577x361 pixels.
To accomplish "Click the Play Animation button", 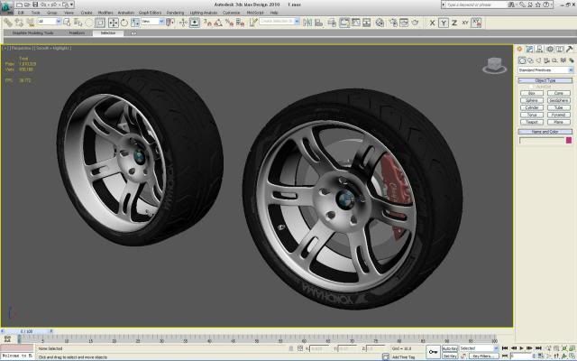I will [x=521, y=348].
